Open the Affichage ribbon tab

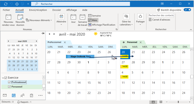pos(71,10)
